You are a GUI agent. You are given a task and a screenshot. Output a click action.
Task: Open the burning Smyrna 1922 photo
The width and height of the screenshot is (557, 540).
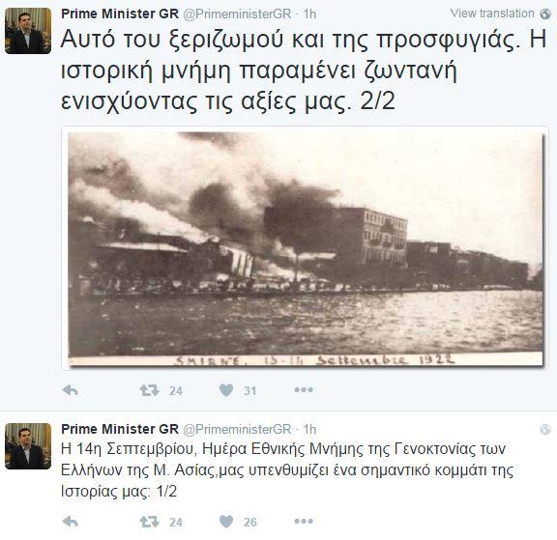306,248
